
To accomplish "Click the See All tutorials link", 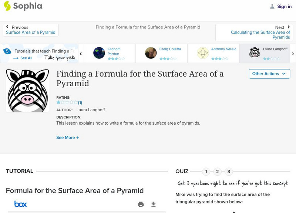I will tap(23, 58).
